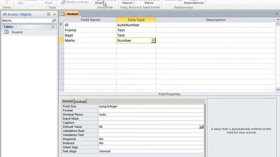Click the Description cell for Marks row
Image resolution: width=280 pixels, height=157 pixels.
pos(216,41)
